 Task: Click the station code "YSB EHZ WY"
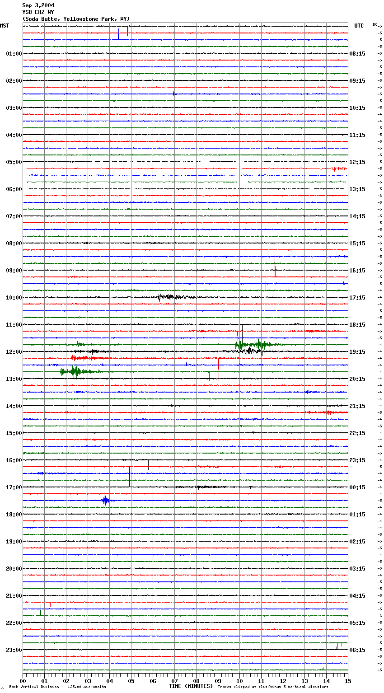[38, 12]
